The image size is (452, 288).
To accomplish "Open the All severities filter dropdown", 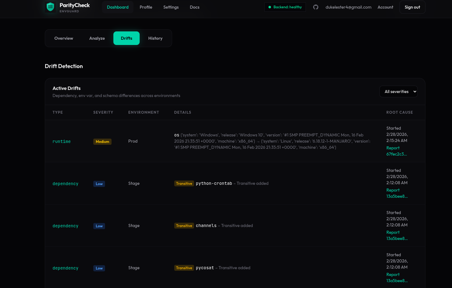I will tap(398, 91).
